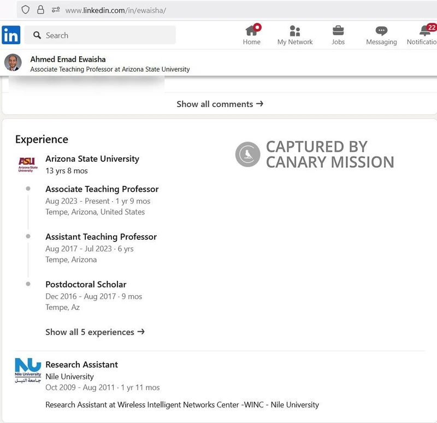Focus the LinkedIn Search input field
437x423 pixels.
pyautogui.click(x=100, y=35)
